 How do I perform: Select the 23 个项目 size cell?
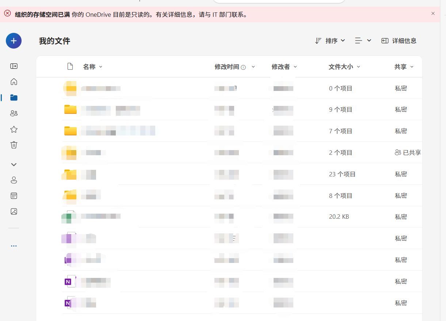coord(342,174)
